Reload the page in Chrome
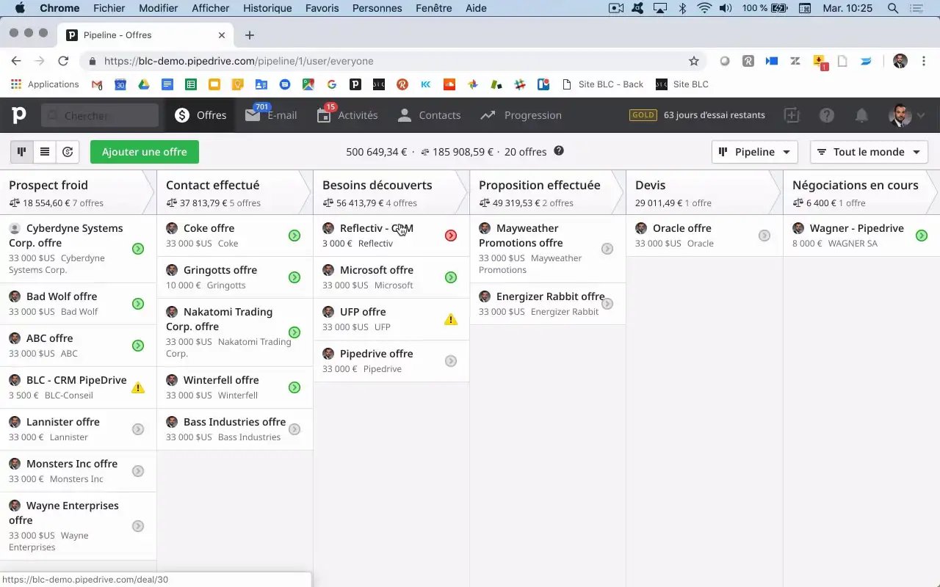940x587 pixels. click(63, 61)
